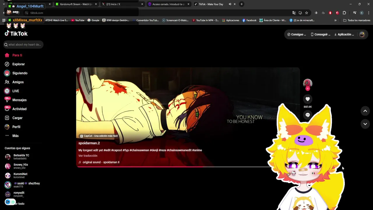
Task: Open the tab search dropdown arrow
Action: 4,4
